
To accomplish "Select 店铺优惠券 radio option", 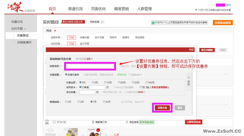I will pos(66,75).
